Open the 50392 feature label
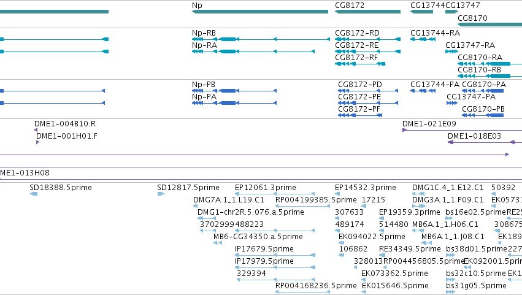522x295 pixels. click(504, 188)
